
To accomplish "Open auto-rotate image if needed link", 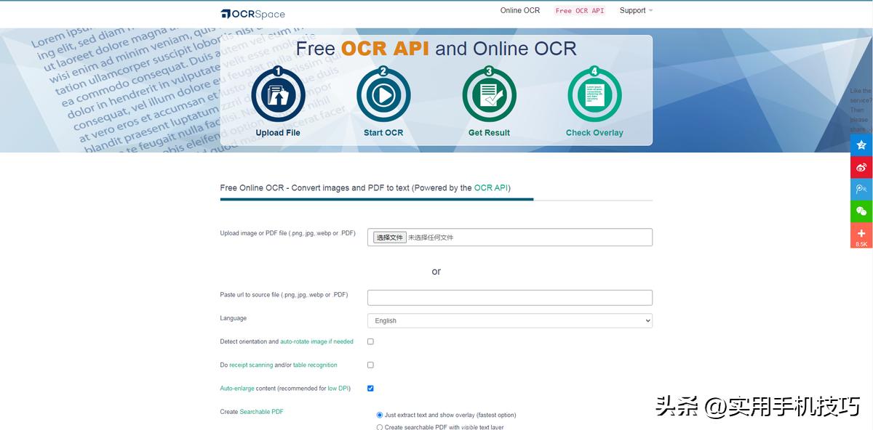I will (316, 341).
